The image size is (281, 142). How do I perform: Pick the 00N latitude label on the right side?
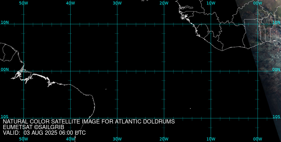click(x=276, y=70)
